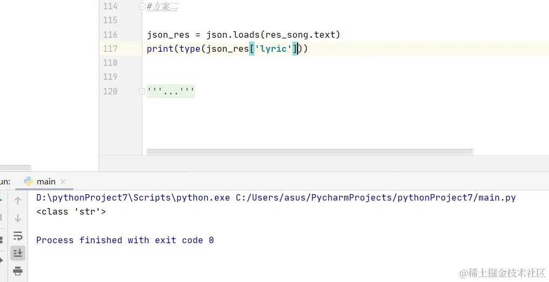Toggle scroll to end icon in Run console

pyautogui.click(x=17, y=253)
